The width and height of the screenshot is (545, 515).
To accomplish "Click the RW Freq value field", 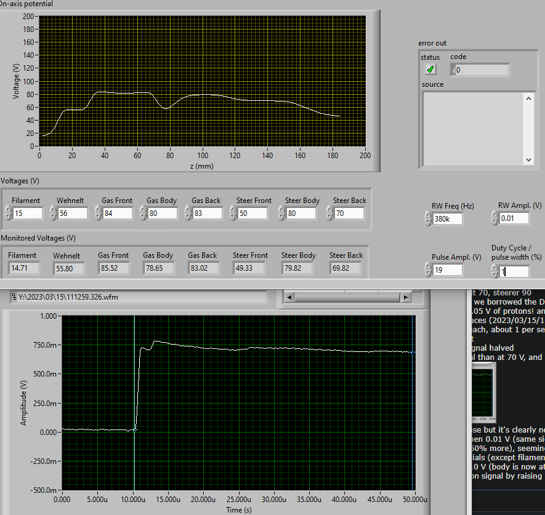I will [x=448, y=218].
